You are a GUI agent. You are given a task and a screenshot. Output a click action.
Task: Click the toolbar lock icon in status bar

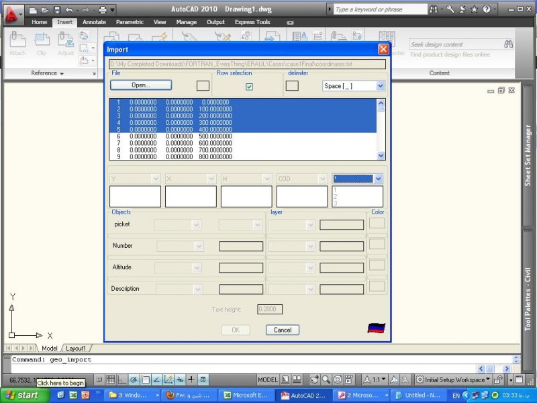(x=499, y=379)
